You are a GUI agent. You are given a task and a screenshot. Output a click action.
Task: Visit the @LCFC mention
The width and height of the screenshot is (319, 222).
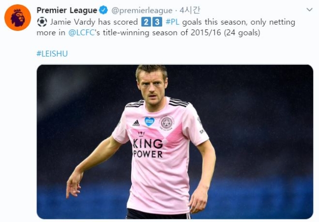[x=81, y=32]
